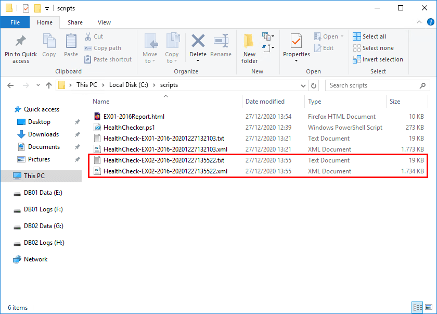437x314 pixels.
Task: Click the Copy ribbon button
Action: point(49,45)
